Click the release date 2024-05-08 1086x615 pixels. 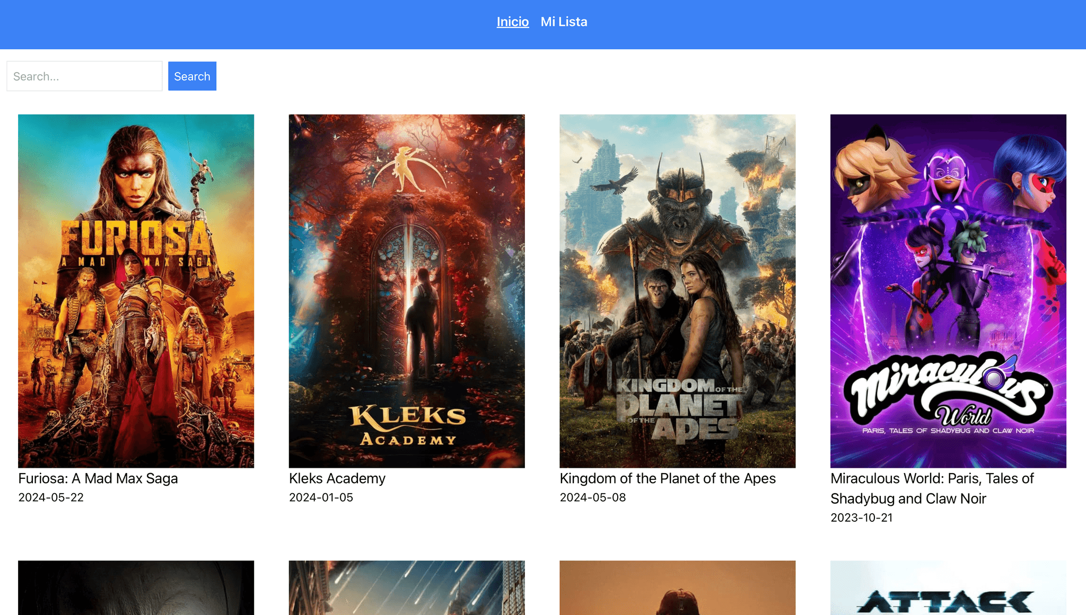tap(593, 497)
